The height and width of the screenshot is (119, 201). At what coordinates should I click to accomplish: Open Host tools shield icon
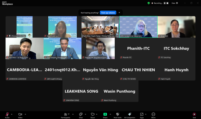tap(118, 115)
